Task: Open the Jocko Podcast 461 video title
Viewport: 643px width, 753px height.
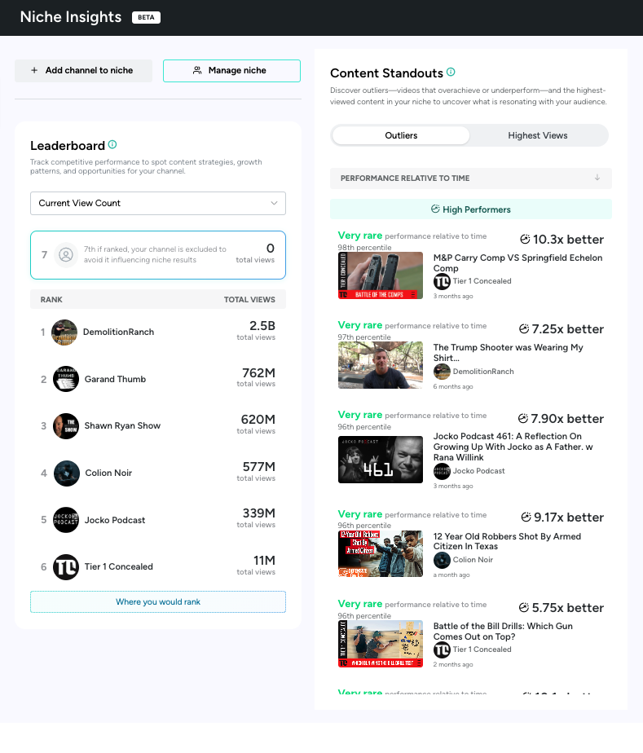Action: [x=513, y=447]
